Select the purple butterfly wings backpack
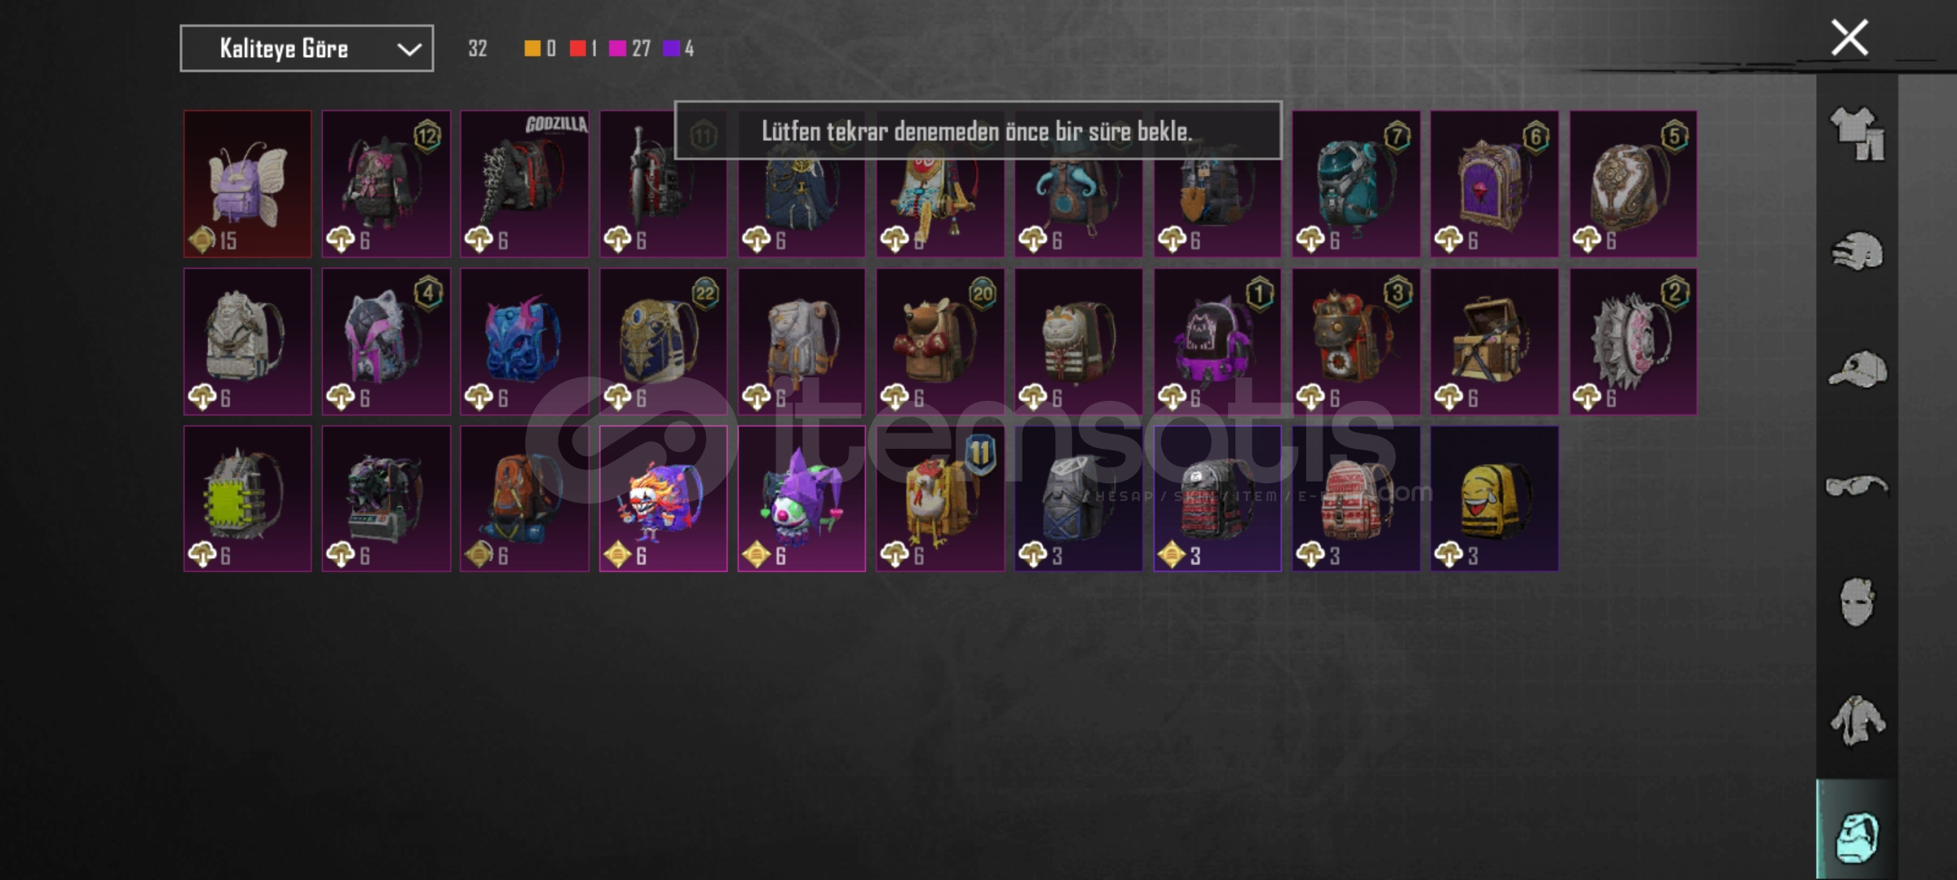Image resolution: width=1957 pixels, height=880 pixels. (248, 184)
